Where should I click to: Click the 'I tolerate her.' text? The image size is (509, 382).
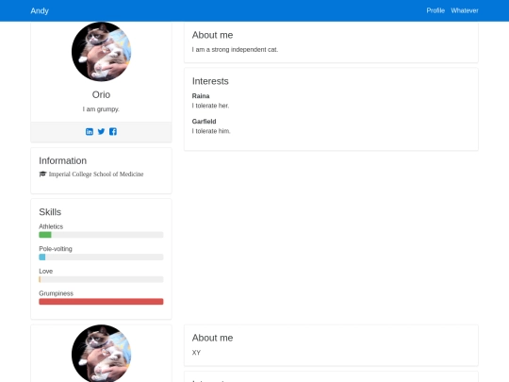(210, 106)
